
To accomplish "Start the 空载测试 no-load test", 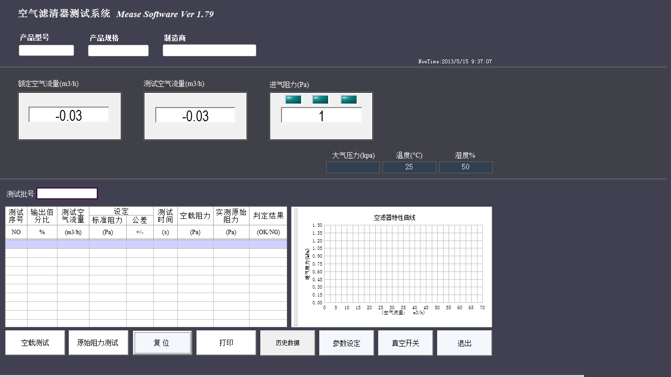I will pos(35,343).
